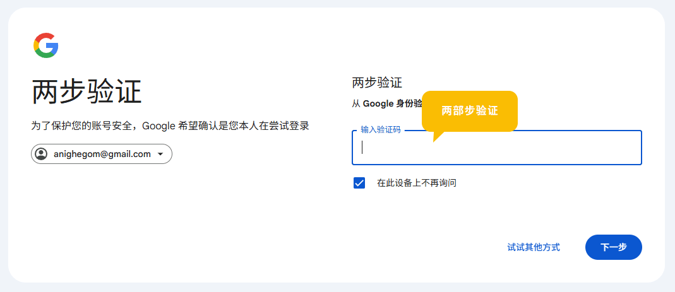The width and height of the screenshot is (675, 292).
Task: Click the account security description text
Action: click(170, 126)
